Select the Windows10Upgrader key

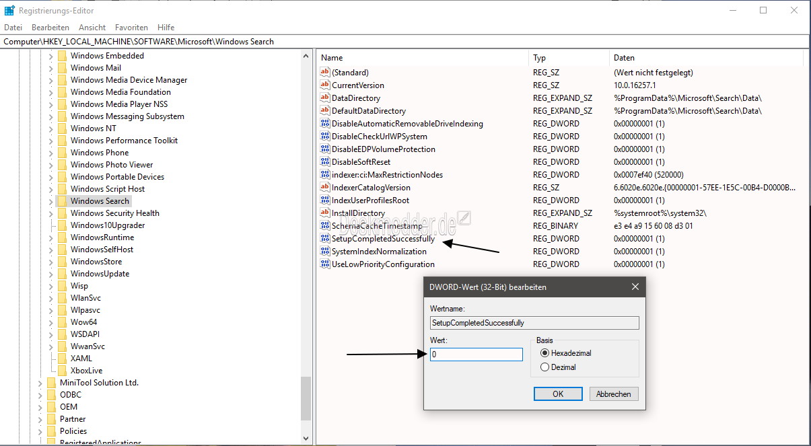(108, 225)
